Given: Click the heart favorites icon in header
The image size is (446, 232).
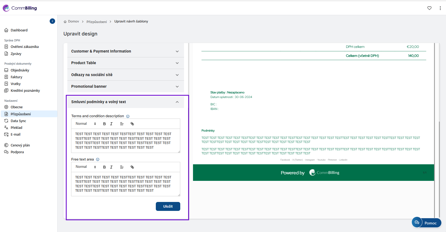Looking at the screenshot, I should click(429, 8).
